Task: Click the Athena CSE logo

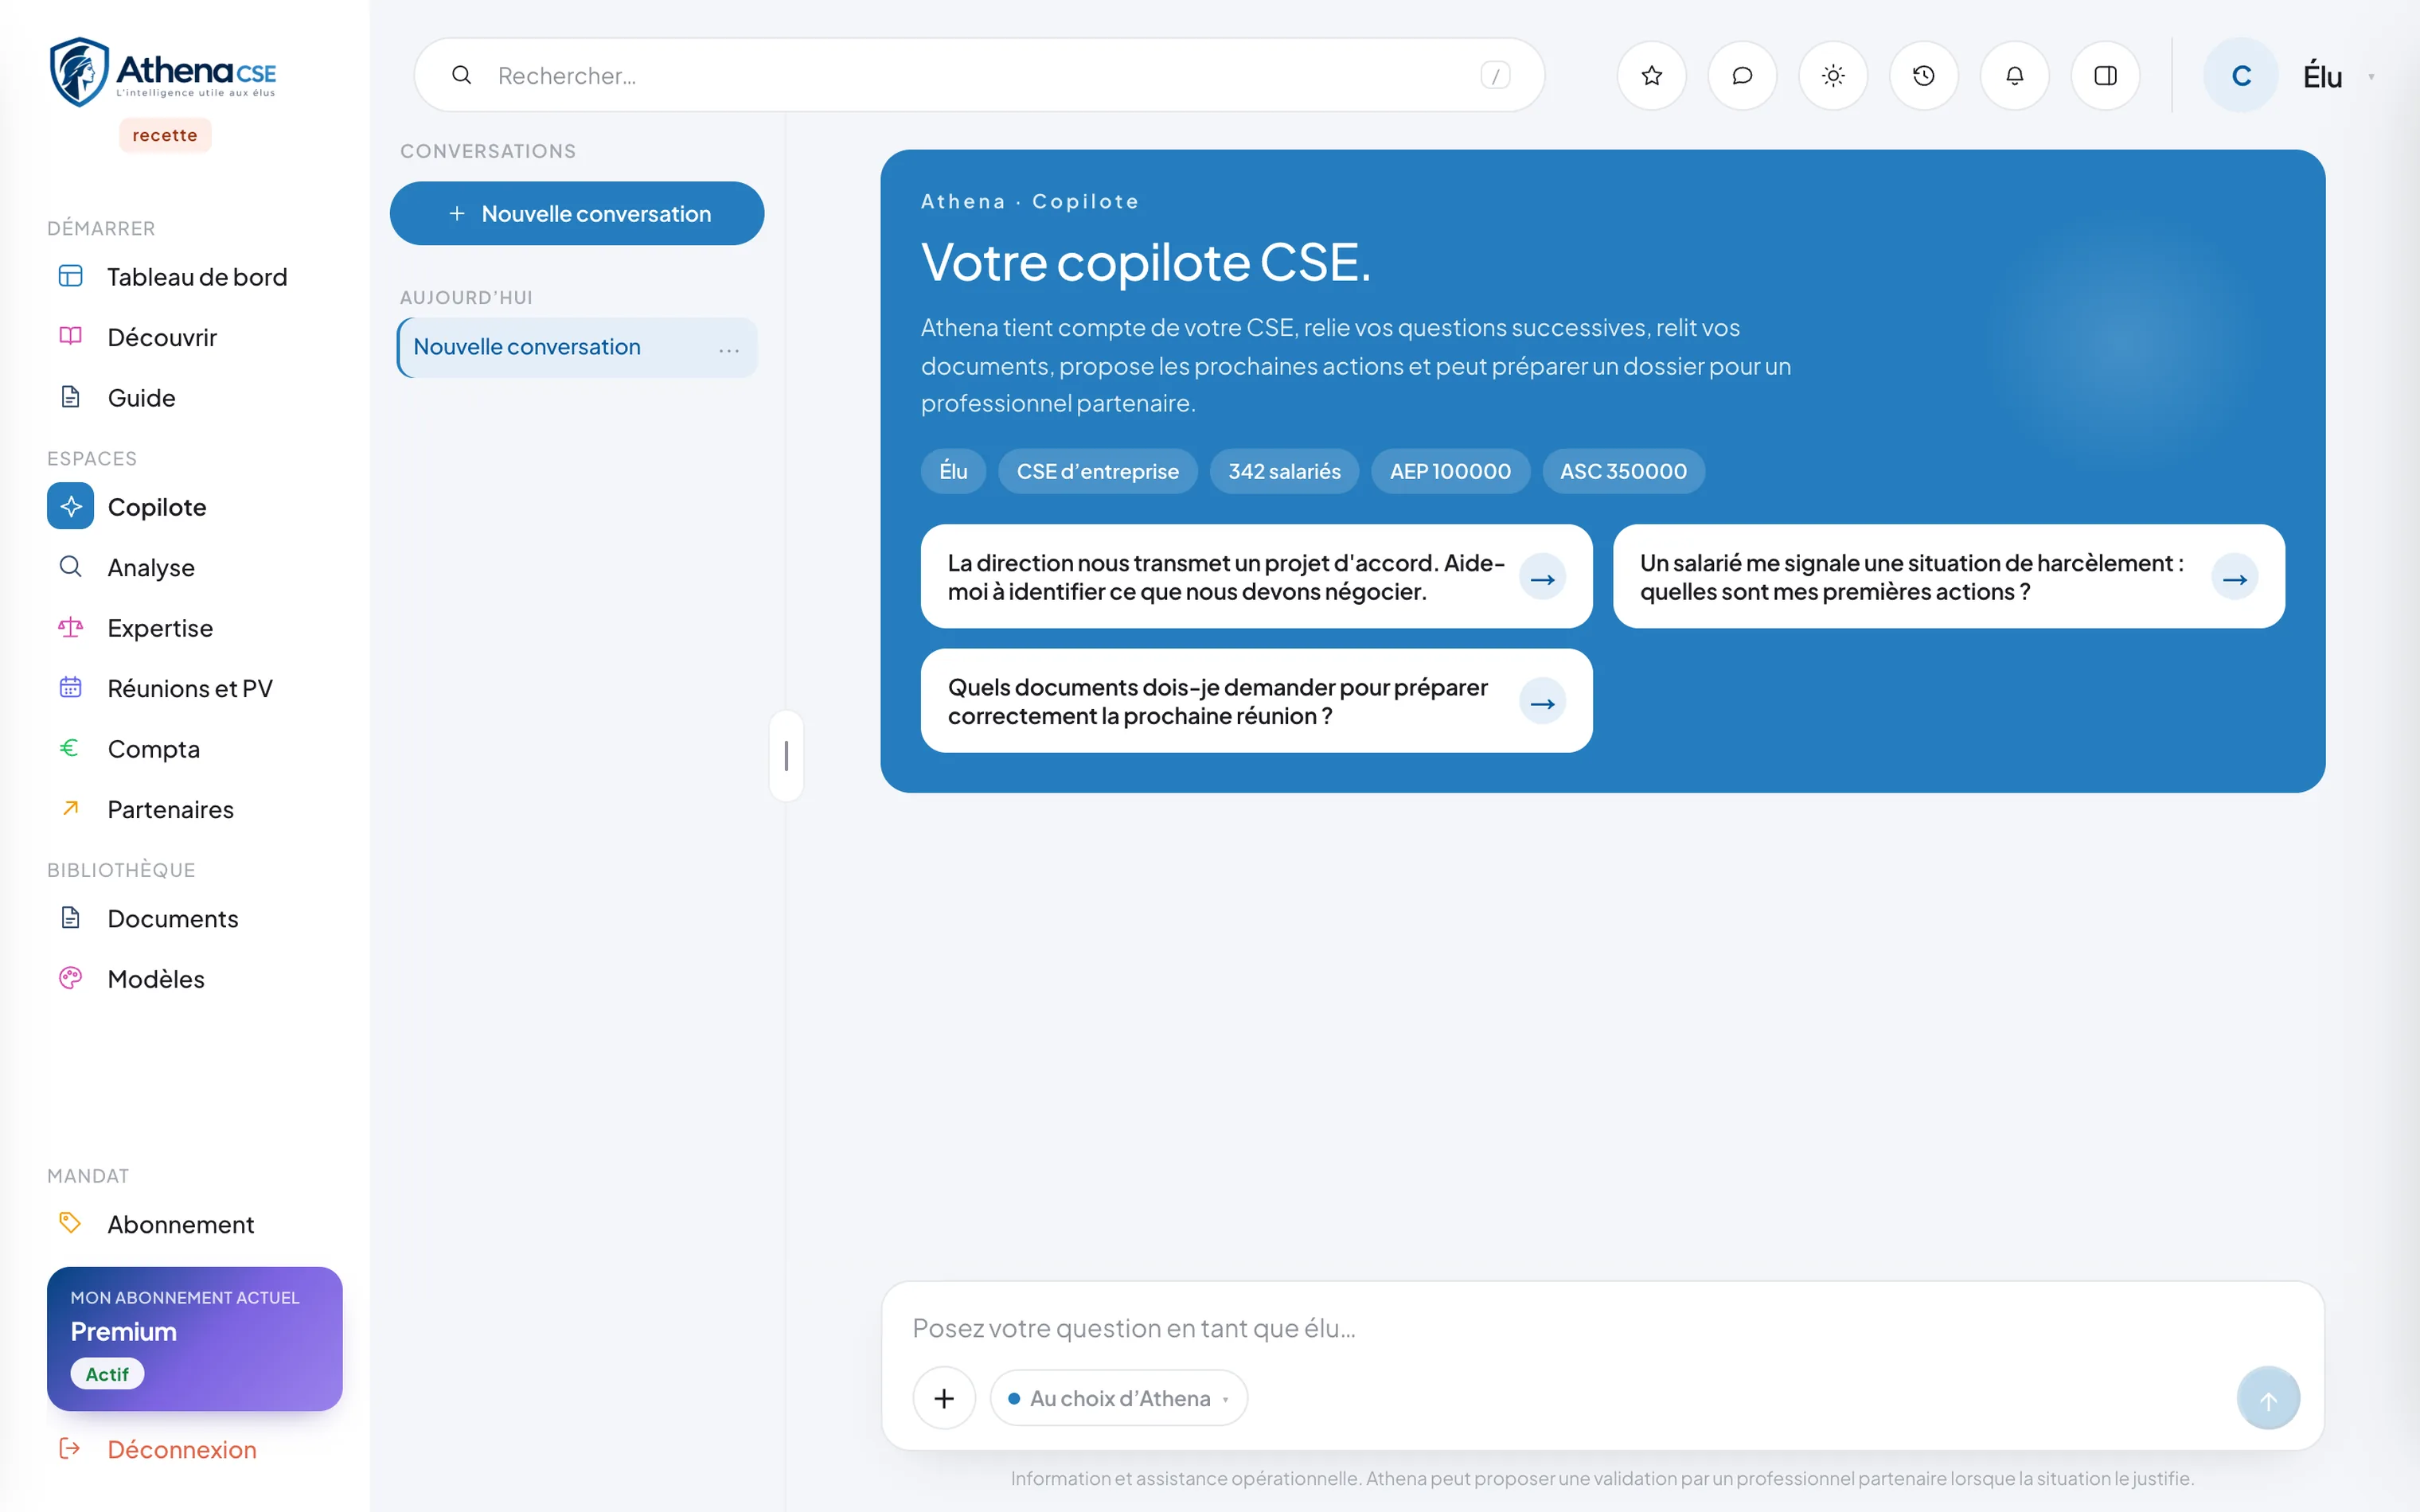Action: pos(163,72)
